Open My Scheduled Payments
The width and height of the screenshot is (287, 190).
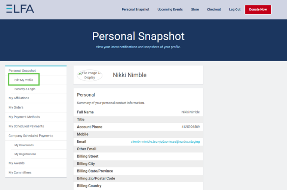pos(26,126)
